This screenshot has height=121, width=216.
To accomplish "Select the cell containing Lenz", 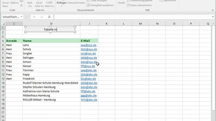I will tap(51, 45).
